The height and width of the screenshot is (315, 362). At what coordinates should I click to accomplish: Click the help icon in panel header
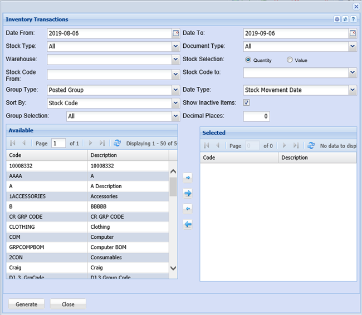[x=353, y=19]
